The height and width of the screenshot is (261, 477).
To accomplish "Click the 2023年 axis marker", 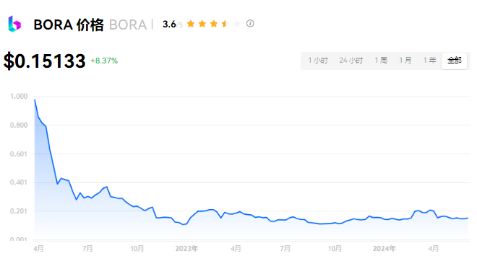I will (x=186, y=249).
